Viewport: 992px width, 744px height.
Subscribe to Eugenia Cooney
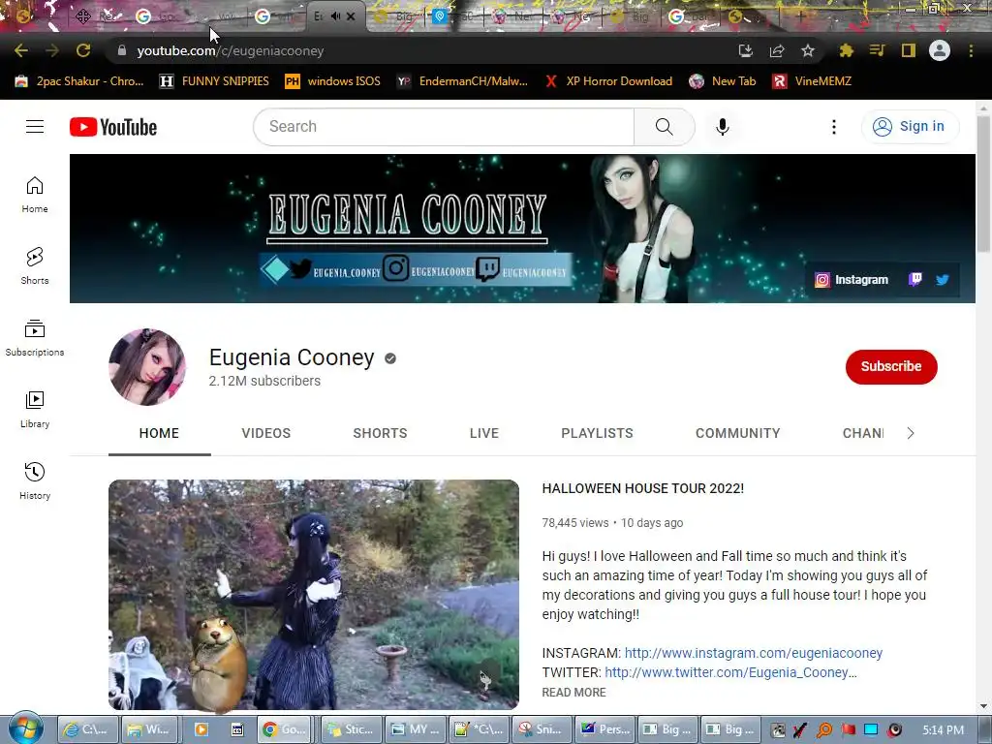(891, 366)
